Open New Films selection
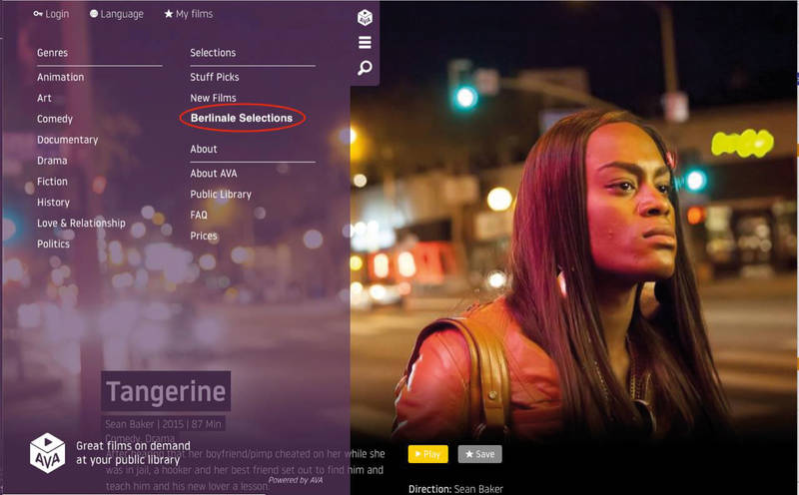 (213, 98)
